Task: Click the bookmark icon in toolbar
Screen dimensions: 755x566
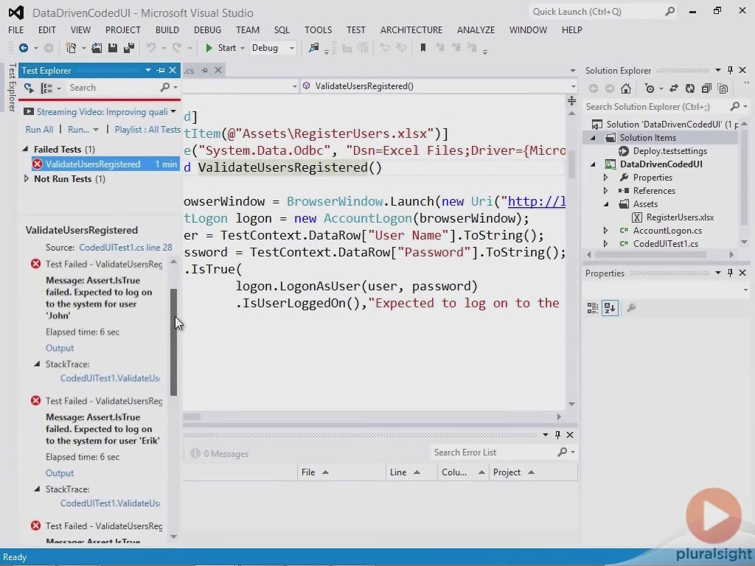Action: pos(422,48)
